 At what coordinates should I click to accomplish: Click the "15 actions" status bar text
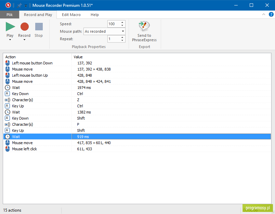[12, 210]
